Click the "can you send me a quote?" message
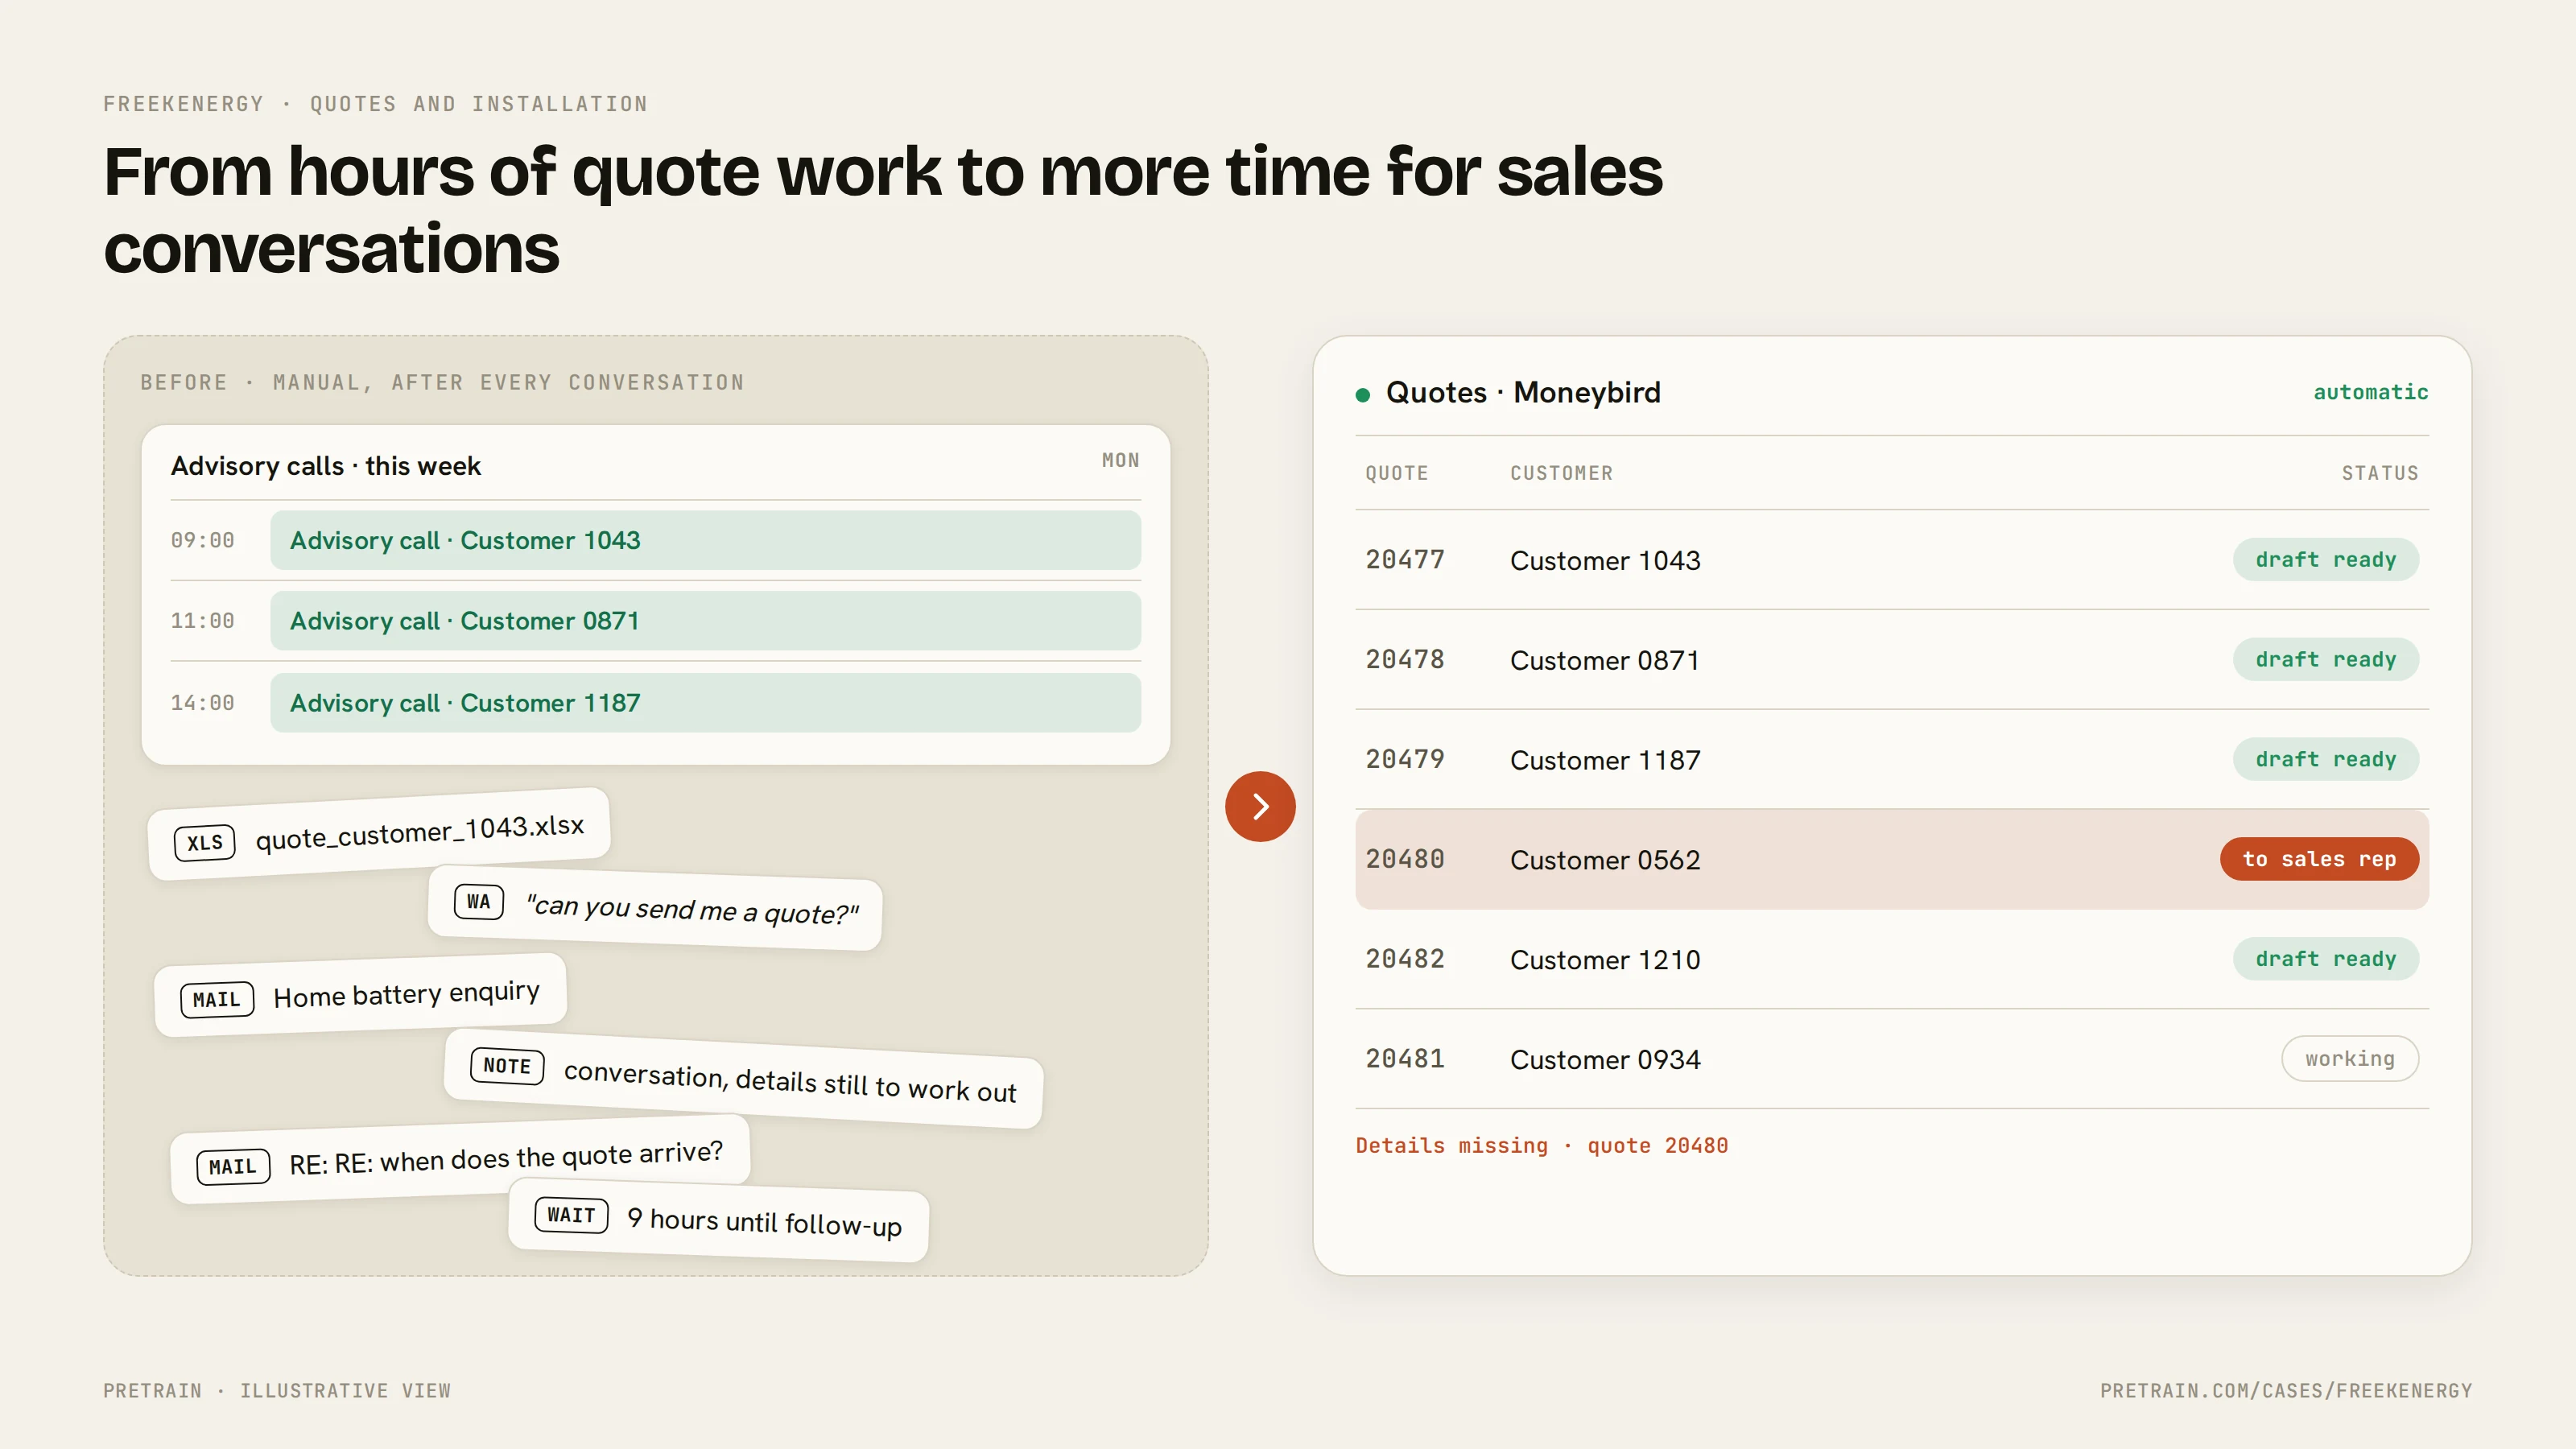 (692, 909)
